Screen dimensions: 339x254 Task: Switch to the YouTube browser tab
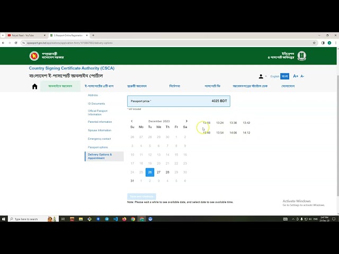pos(26,35)
